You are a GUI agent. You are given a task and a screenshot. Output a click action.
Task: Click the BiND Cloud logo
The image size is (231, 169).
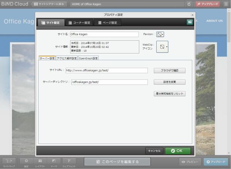(15, 4)
